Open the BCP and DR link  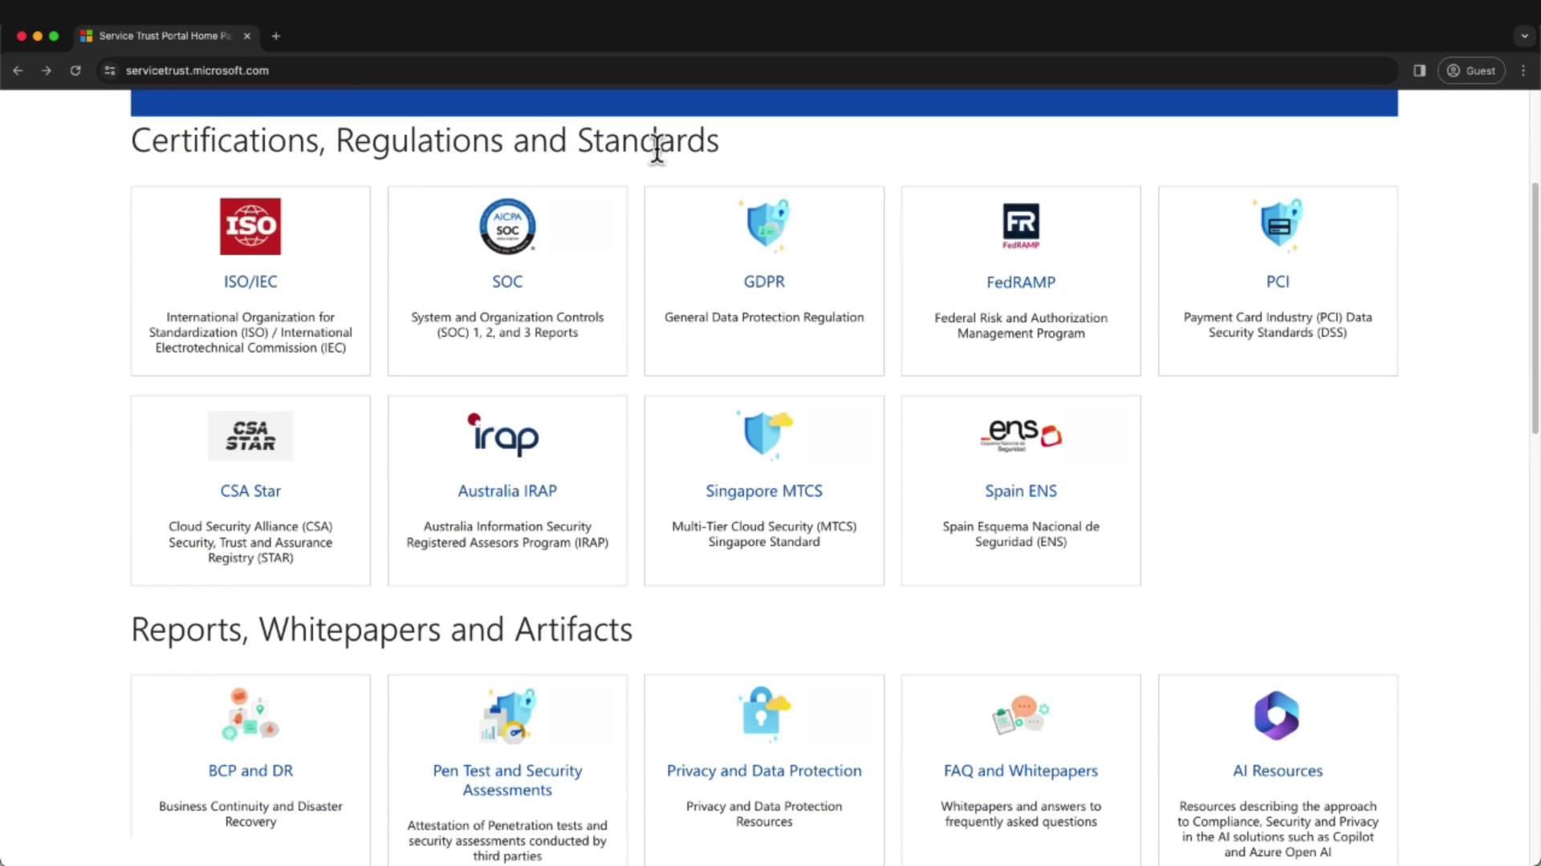(x=250, y=771)
